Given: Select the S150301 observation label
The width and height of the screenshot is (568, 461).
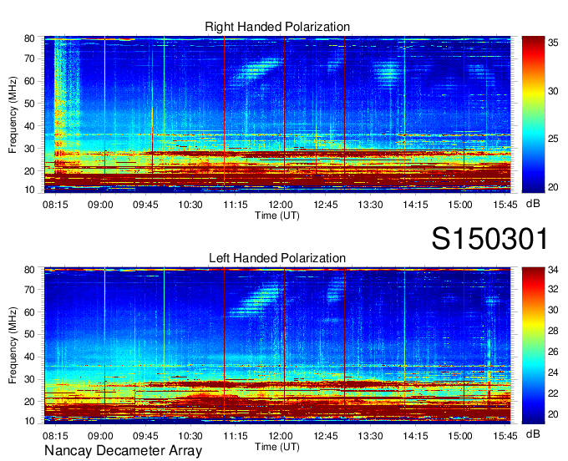Looking at the screenshot, I should click(489, 239).
